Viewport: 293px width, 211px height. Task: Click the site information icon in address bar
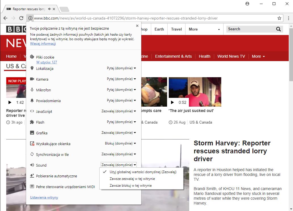click(x=30, y=18)
